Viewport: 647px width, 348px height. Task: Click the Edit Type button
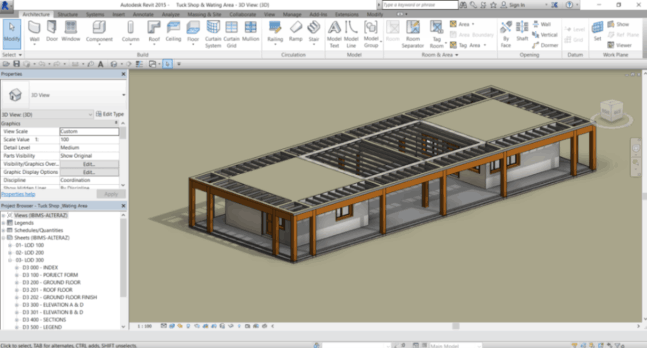(110, 114)
